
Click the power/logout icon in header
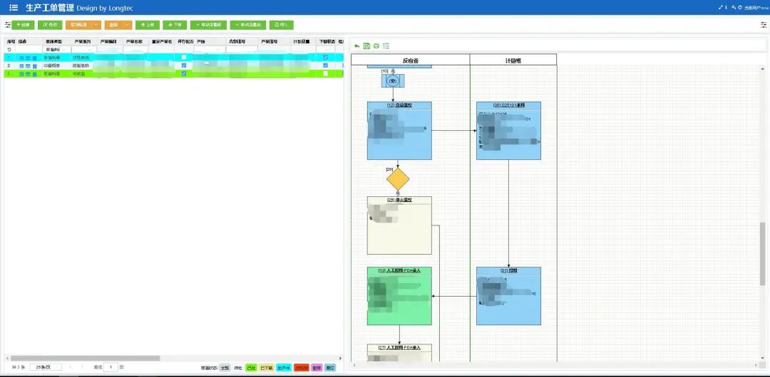(739, 7)
